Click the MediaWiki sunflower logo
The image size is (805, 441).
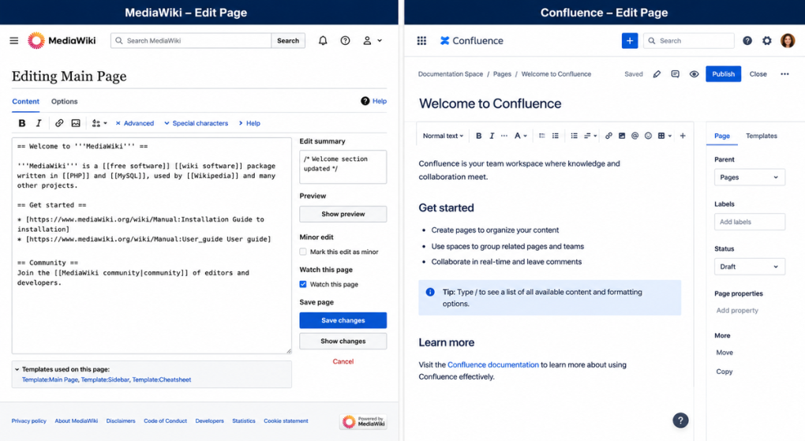click(36, 40)
